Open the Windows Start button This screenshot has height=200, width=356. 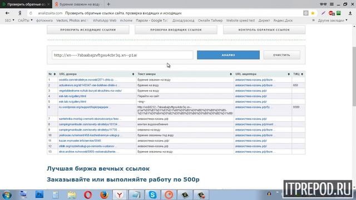(x=7, y=195)
